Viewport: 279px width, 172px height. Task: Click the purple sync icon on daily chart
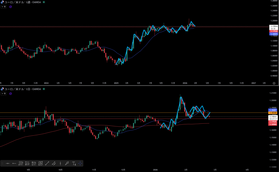[10, 93]
